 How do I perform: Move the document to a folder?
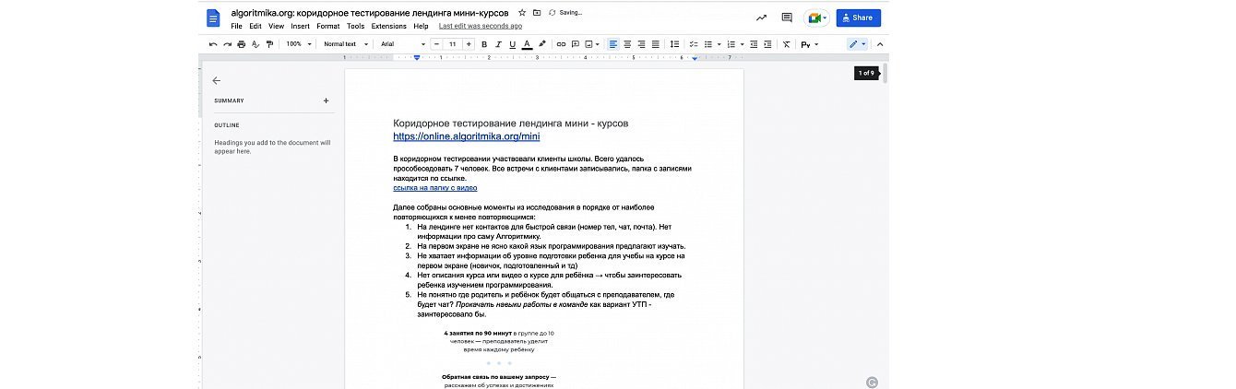[536, 13]
